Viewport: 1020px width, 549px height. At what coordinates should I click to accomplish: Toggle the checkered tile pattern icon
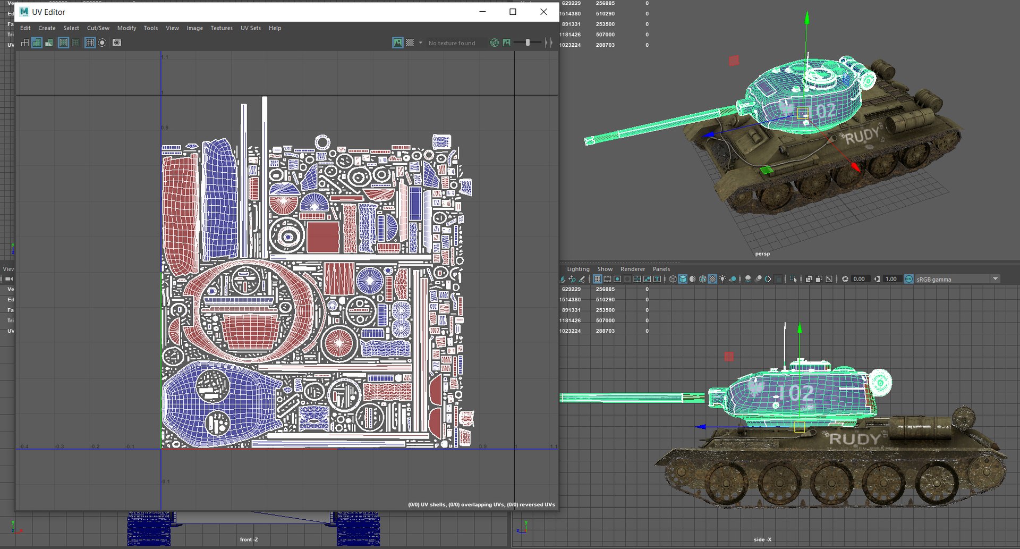click(x=410, y=43)
